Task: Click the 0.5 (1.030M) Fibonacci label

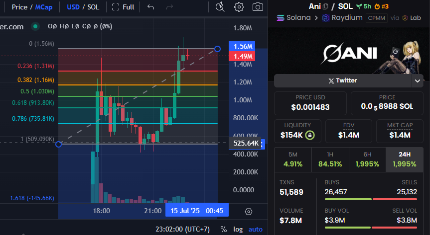Action: pos(37,91)
